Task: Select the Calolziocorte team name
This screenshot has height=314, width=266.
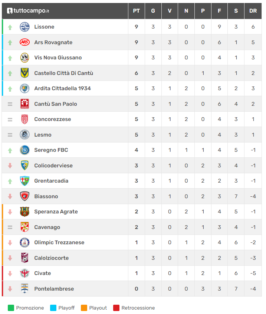Action: 51,258
